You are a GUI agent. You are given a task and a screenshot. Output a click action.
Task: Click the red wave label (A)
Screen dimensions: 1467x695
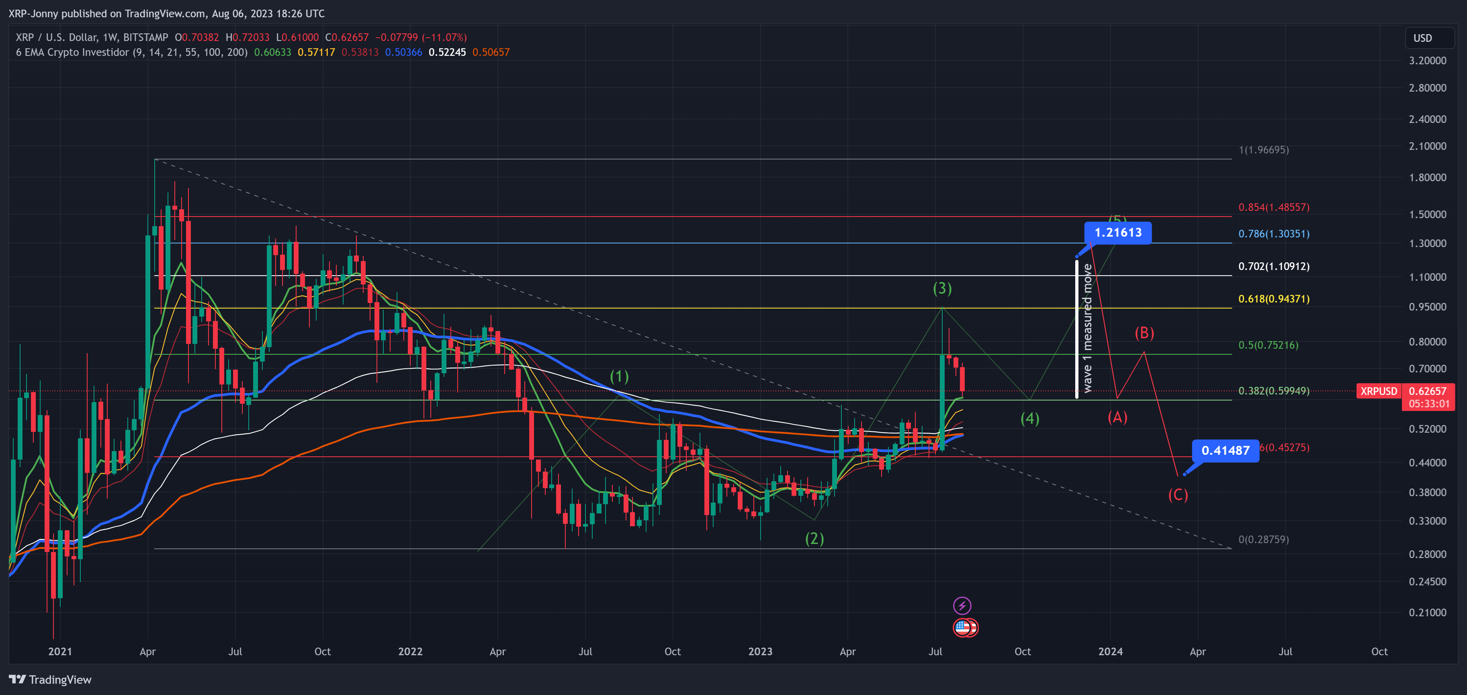(1117, 417)
